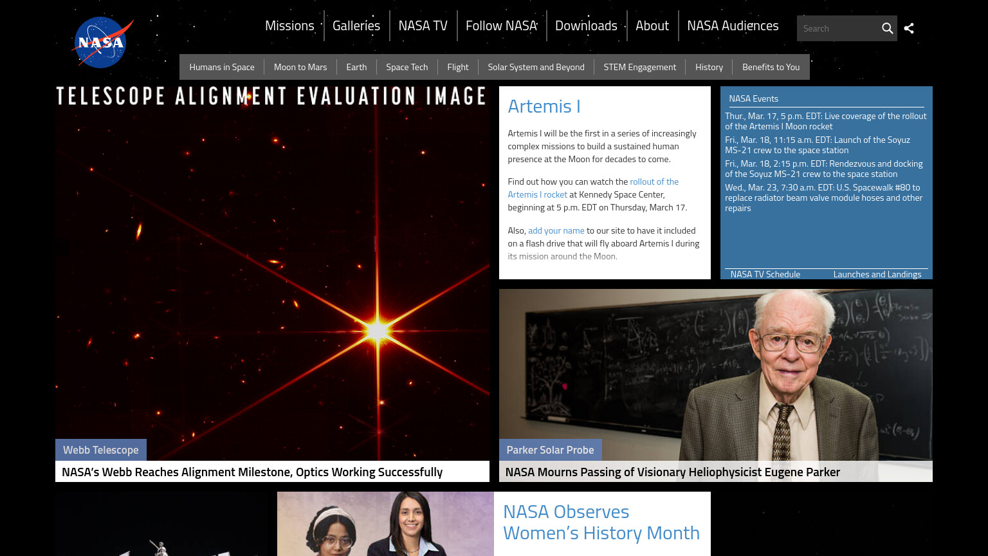Open the About menu
This screenshot has height=556, width=988.
click(652, 26)
